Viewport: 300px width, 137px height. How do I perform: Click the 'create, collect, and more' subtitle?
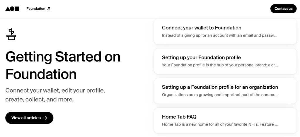[40, 100]
